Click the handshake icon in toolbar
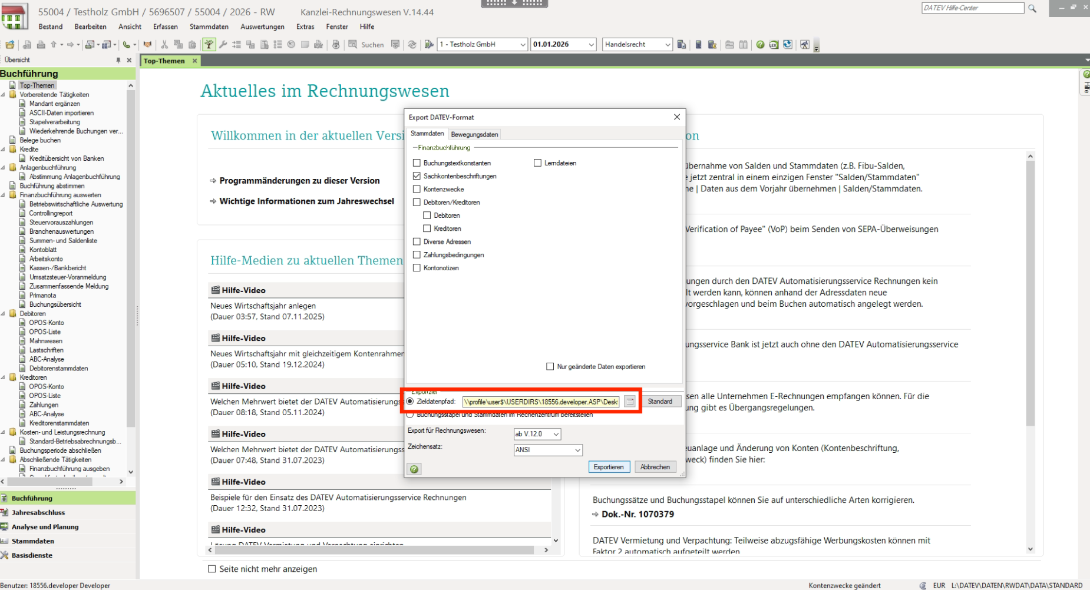 (147, 45)
